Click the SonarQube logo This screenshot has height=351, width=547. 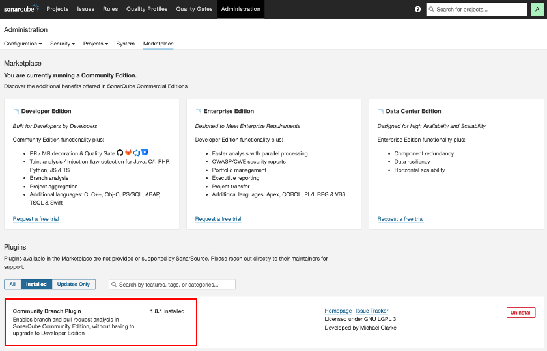21,8
